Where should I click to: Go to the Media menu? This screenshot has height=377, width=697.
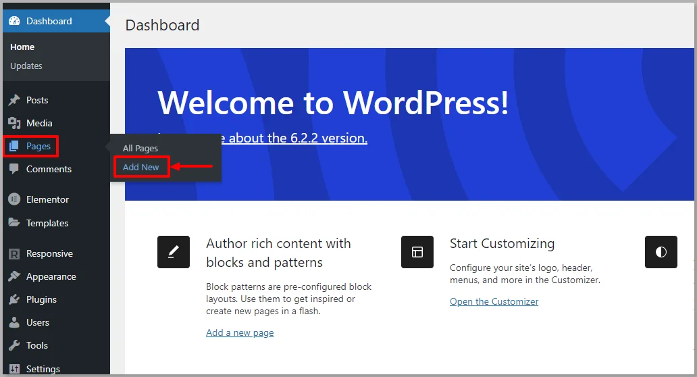pyautogui.click(x=39, y=123)
